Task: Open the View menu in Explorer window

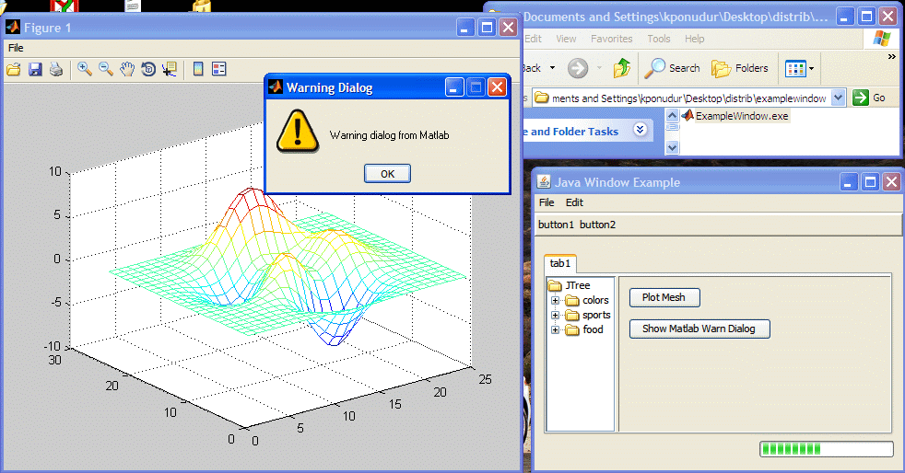Action: (566, 39)
